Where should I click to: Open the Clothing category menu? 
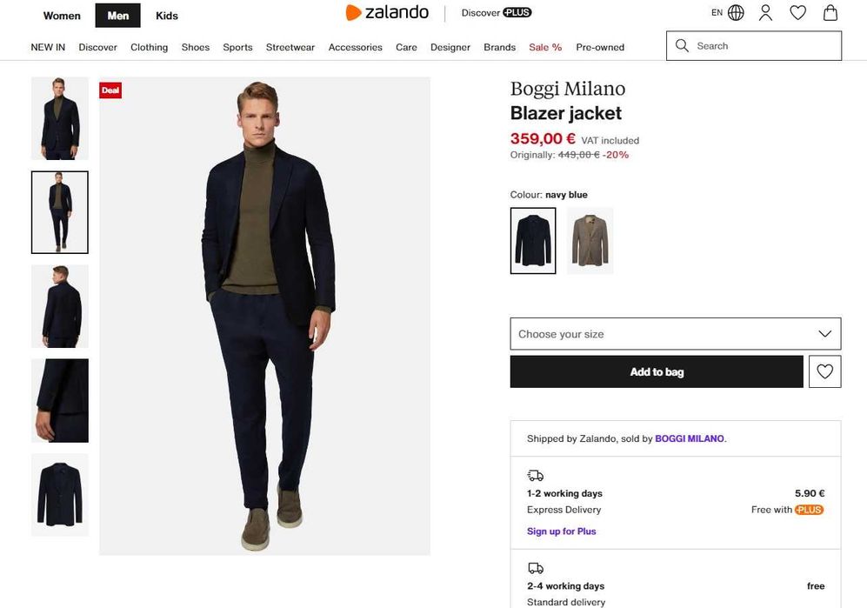click(149, 47)
